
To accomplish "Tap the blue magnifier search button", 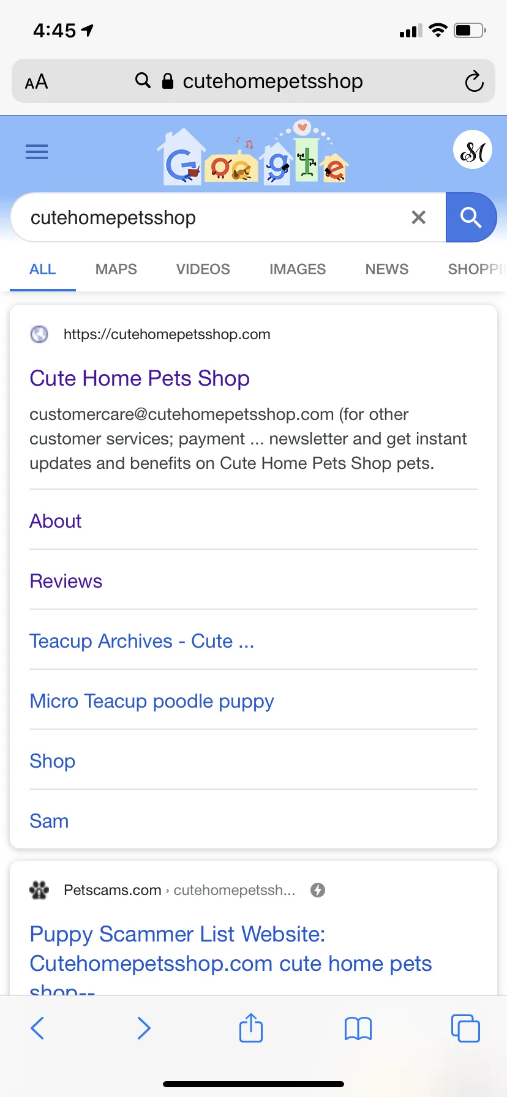I will click(471, 217).
